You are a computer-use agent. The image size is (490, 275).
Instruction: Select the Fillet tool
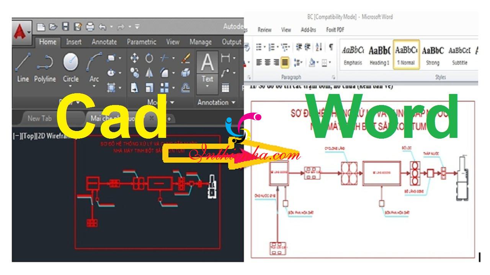(164, 73)
